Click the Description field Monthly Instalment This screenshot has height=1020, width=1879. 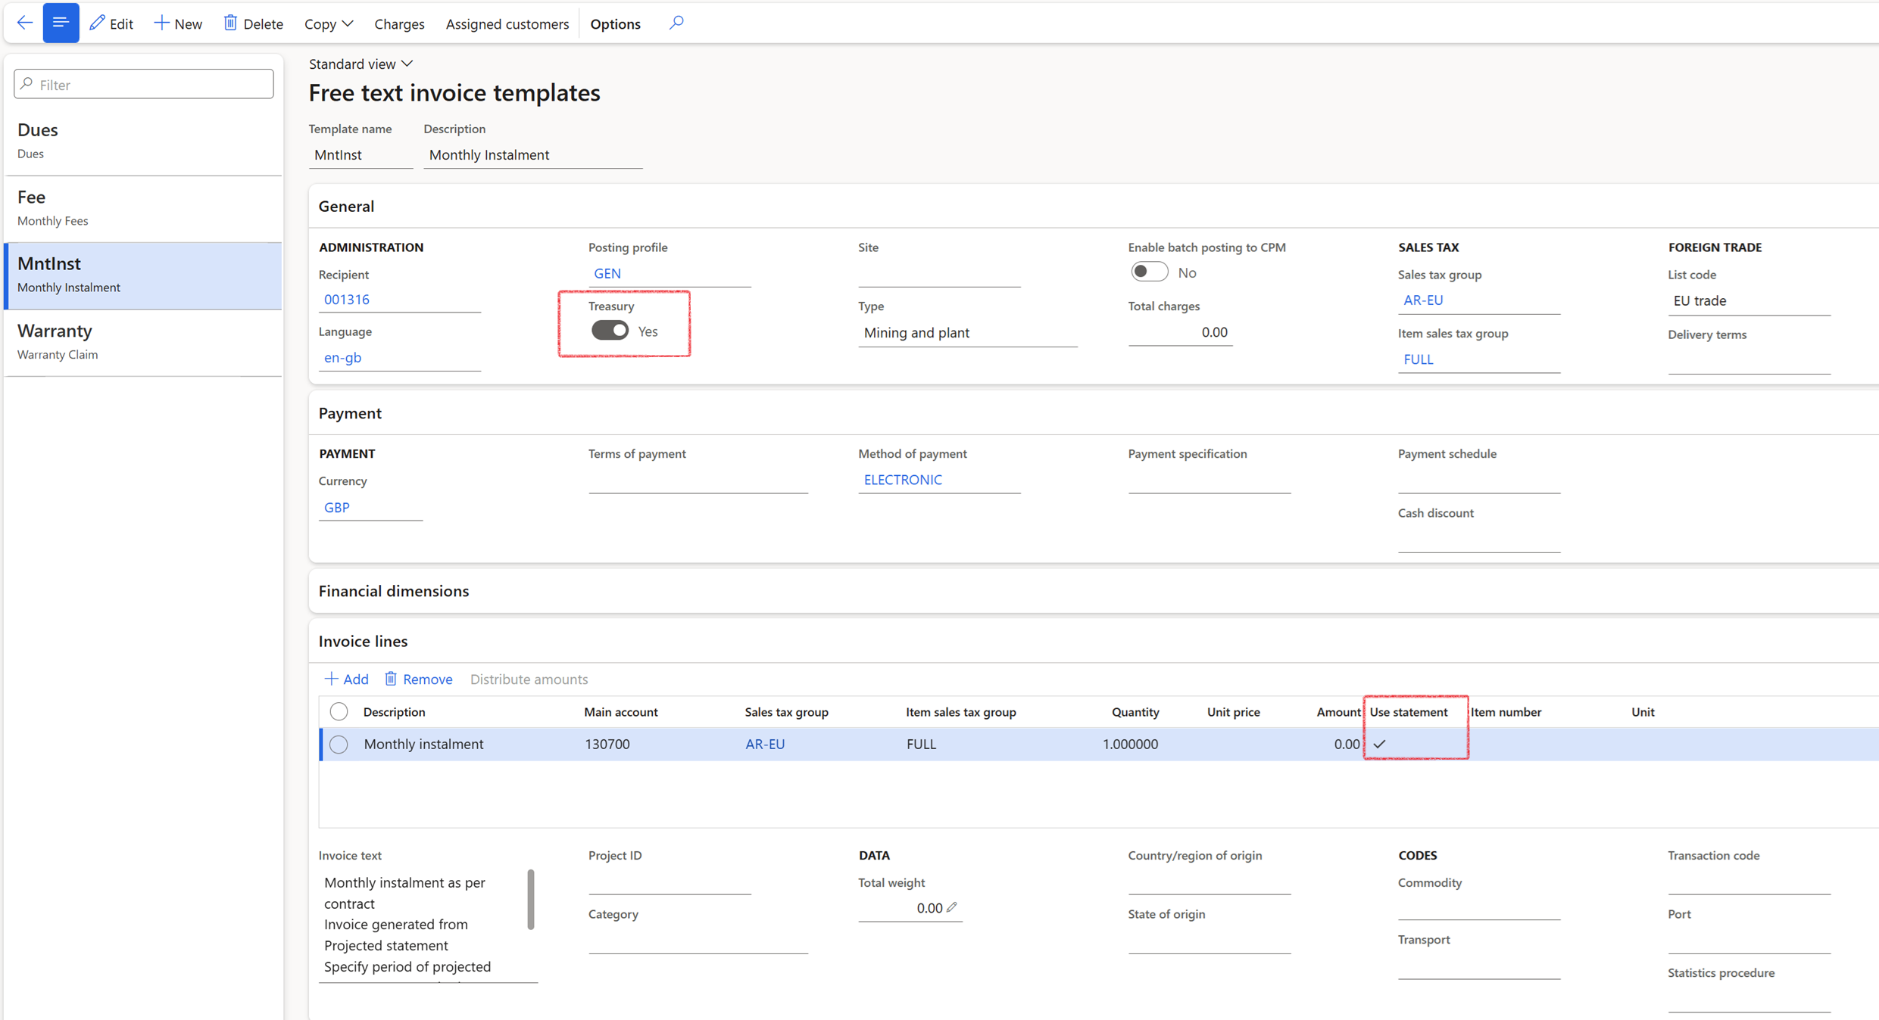pos(533,154)
